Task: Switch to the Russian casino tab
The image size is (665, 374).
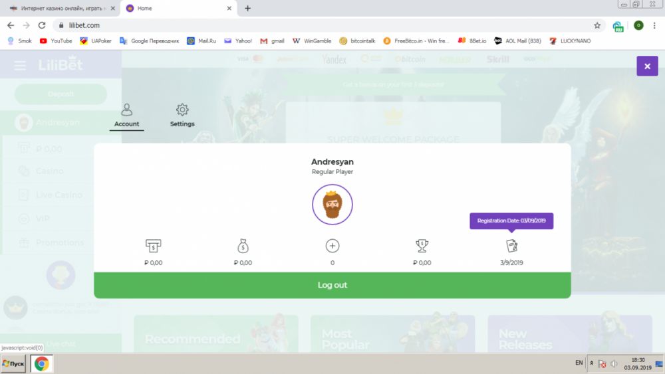Action: [61, 9]
